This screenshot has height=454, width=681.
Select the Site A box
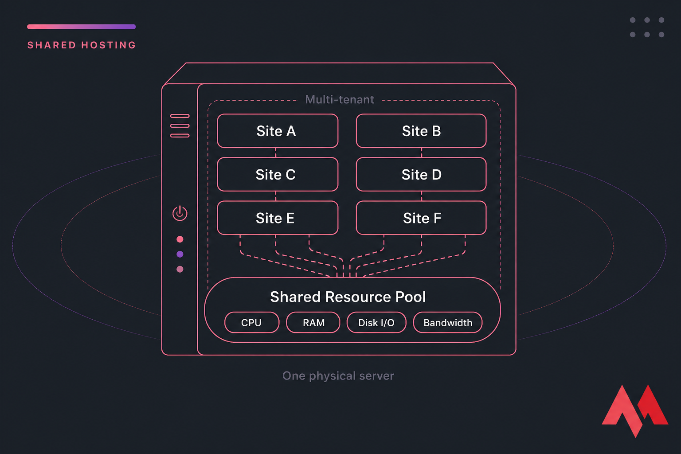[278, 131]
